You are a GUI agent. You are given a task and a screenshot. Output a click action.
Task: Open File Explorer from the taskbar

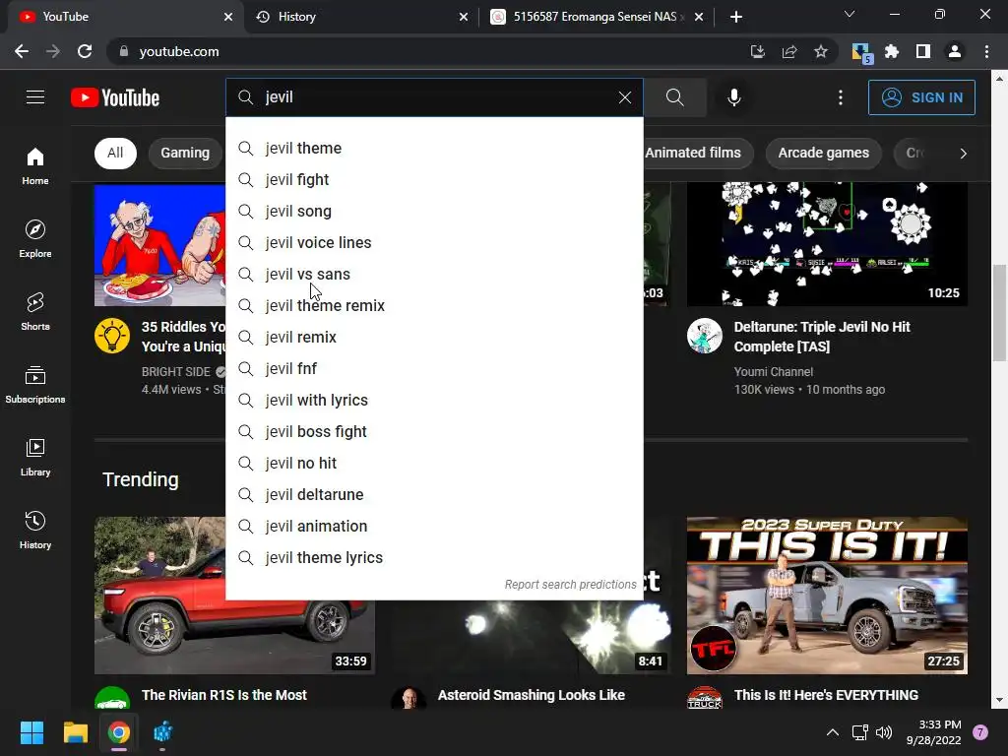click(75, 732)
